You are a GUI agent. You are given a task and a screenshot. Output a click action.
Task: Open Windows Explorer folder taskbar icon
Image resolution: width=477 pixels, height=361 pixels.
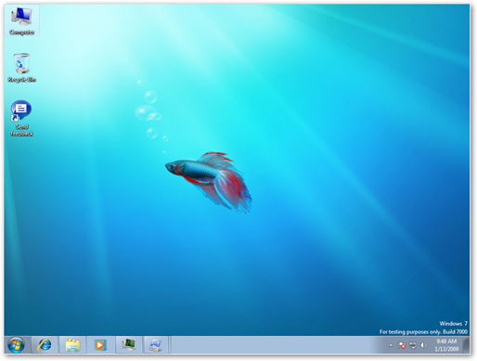click(x=72, y=344)
